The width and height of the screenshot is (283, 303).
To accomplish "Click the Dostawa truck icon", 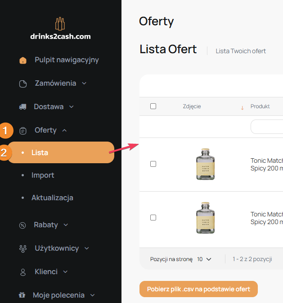I will point(22,107).
